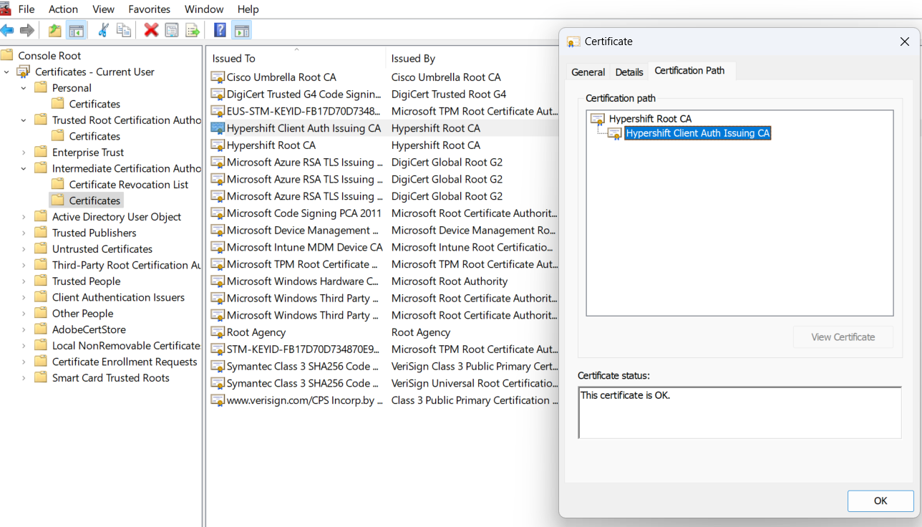Open the Window menu

[x=204, y=9]
